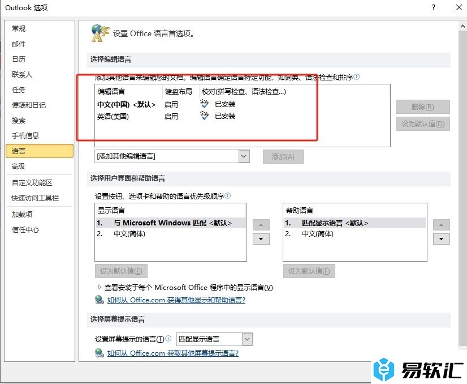Click the 设为默认值(D) button

pos(423,124)
